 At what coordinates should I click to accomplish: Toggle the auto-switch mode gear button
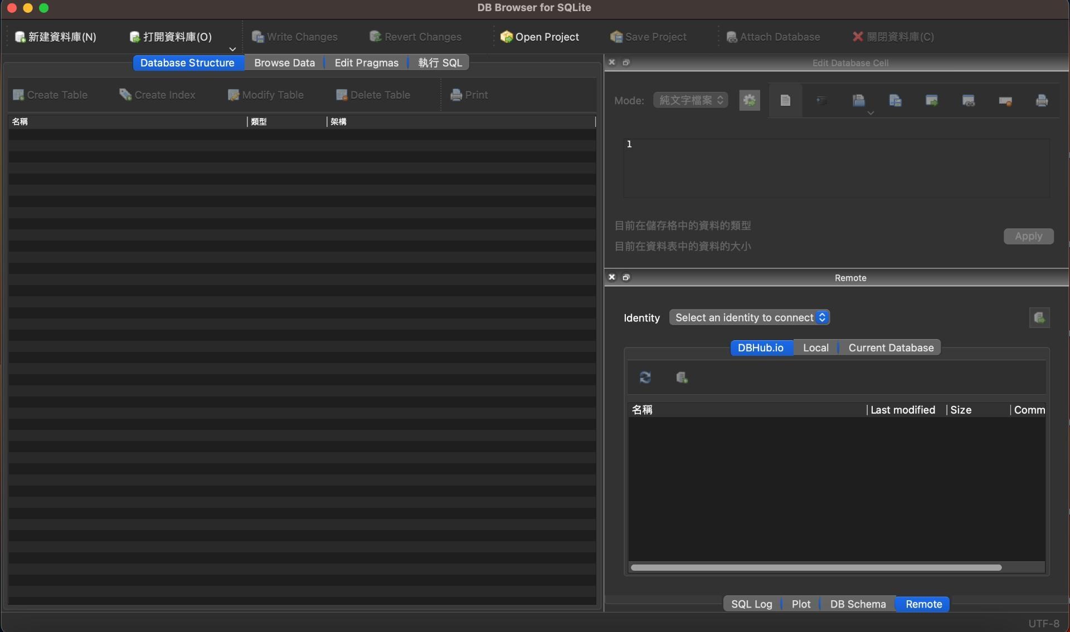tap(749, 100)
